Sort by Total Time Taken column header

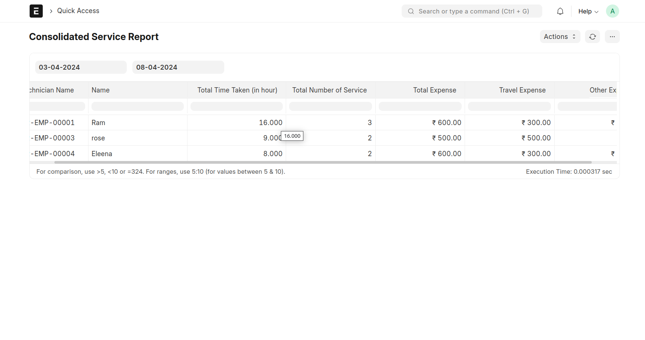(237, 90)
